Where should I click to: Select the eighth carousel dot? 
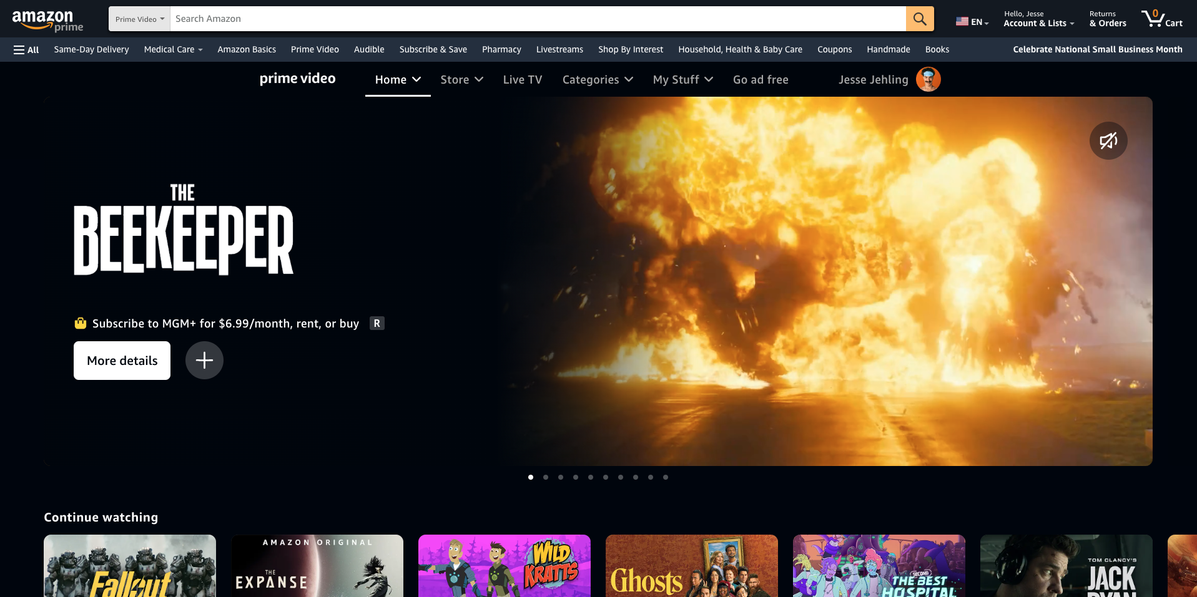(x=636, y=477)
